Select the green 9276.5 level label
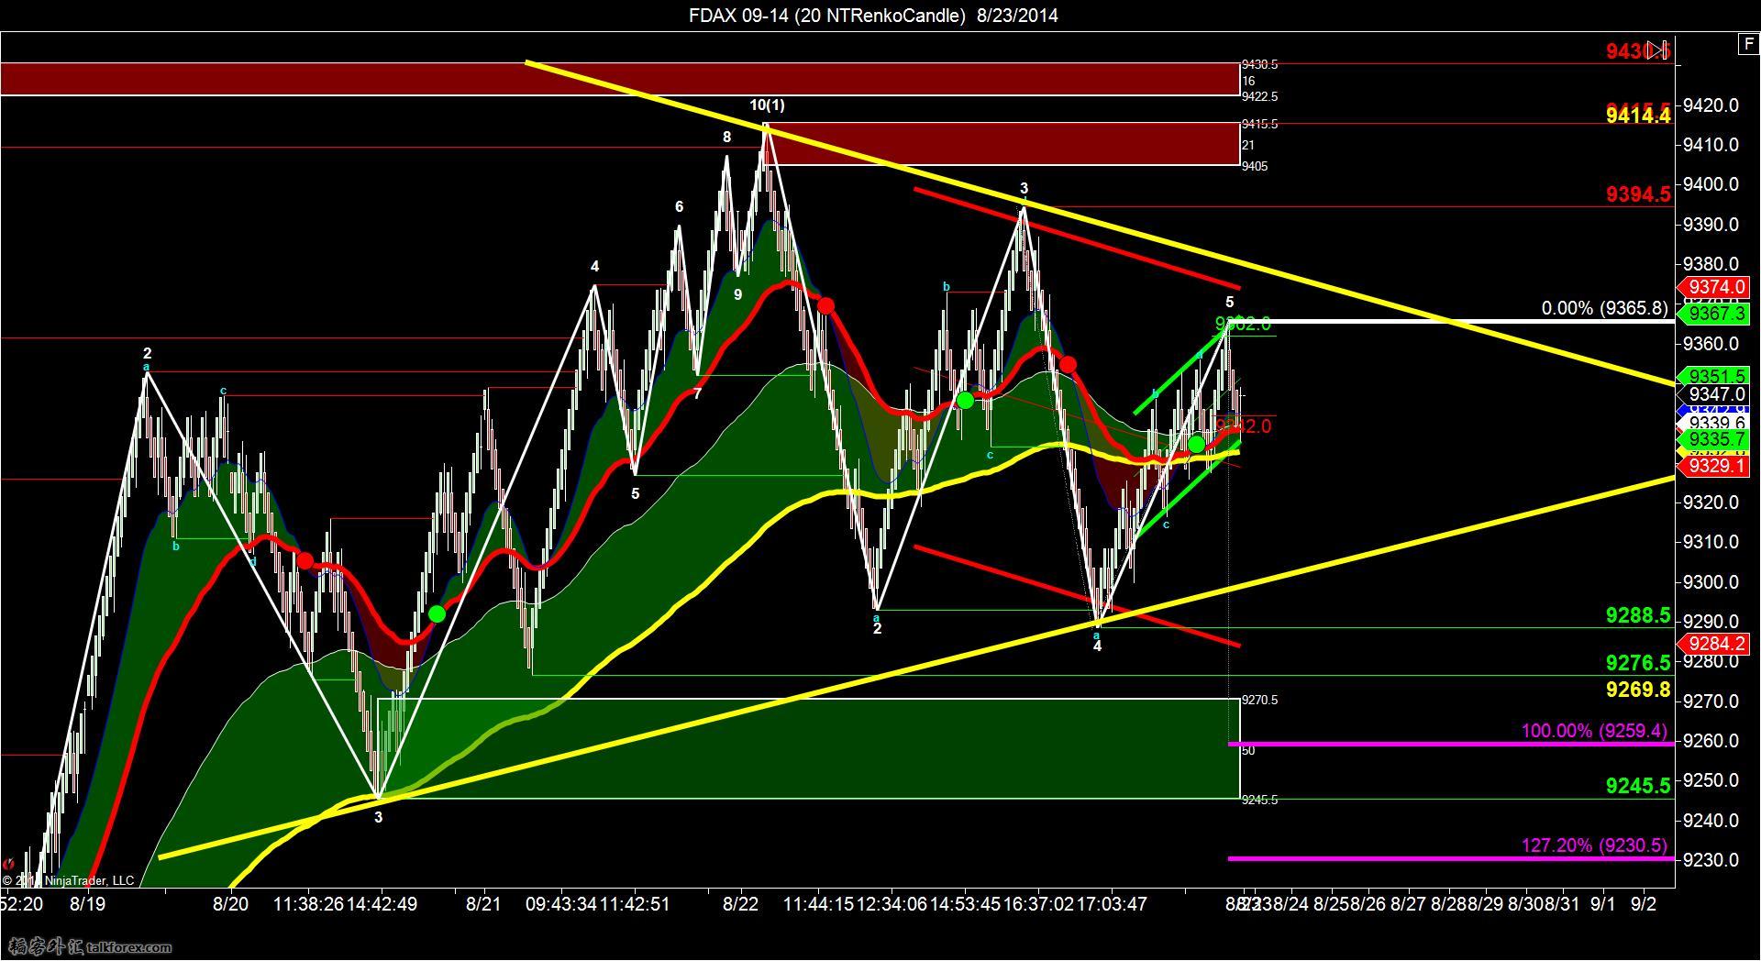Viewport: 1761px width, 961px height. (1638, 663)
